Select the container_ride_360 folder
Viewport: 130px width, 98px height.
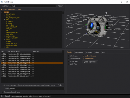(x=12, y=38)
